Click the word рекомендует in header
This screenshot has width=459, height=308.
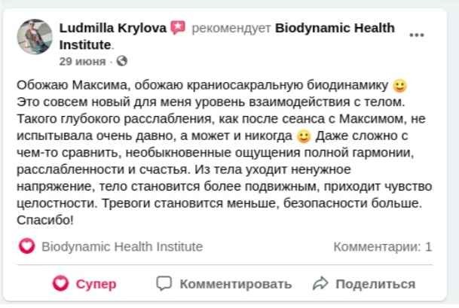pyautogui.click(x=231, y=29)
